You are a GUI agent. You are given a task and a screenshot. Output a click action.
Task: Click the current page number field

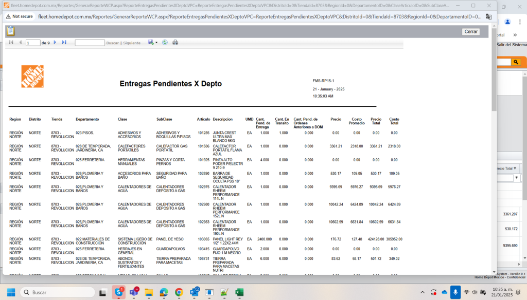click(x=33, y=43)
